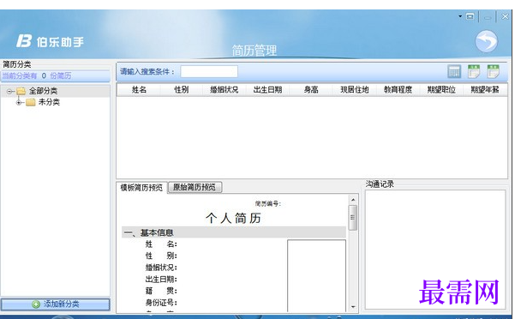515x319 pixels.
Task: Click the rightmost green note icon in toolbar
Action: [493, 71]
